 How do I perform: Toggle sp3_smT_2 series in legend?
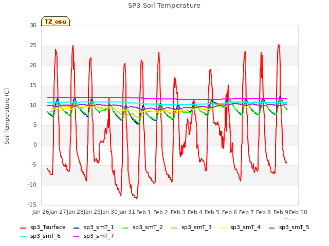point(142,228)
